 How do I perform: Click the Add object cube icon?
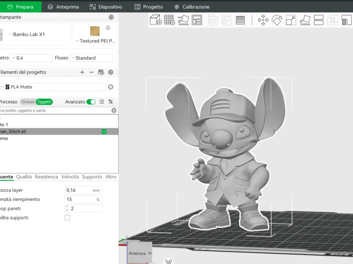(x=156, y=20)
